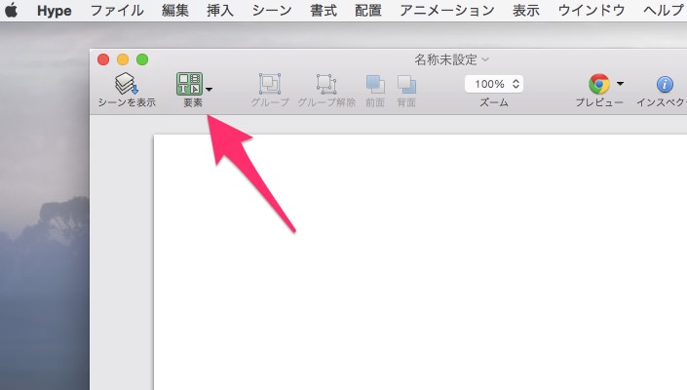
Task: Open the 配置 menu
Action: coord(368,10)
